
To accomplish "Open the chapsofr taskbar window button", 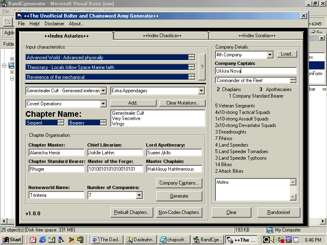I will (174, 240).
